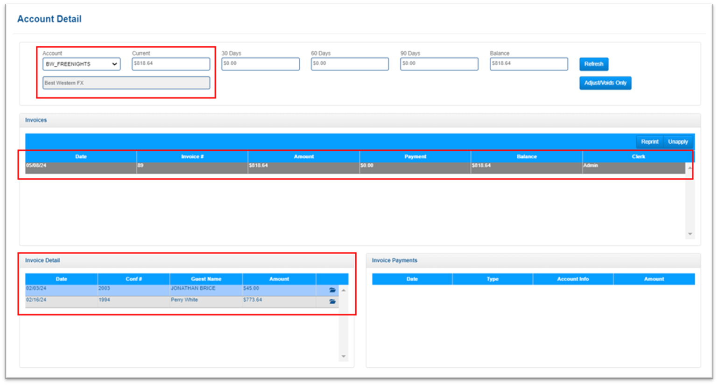Click the Balance total field
This screenshot has width=718, height=385.
coord(528,63)
